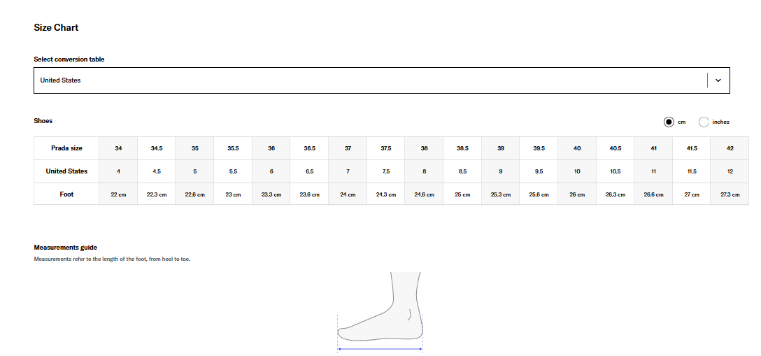Click the 'Select conversion table' label
Viewport: 761px width, 356px height.
coord(69,59)
